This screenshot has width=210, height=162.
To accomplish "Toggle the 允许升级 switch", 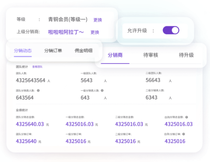I will click(x=171, y=30).
